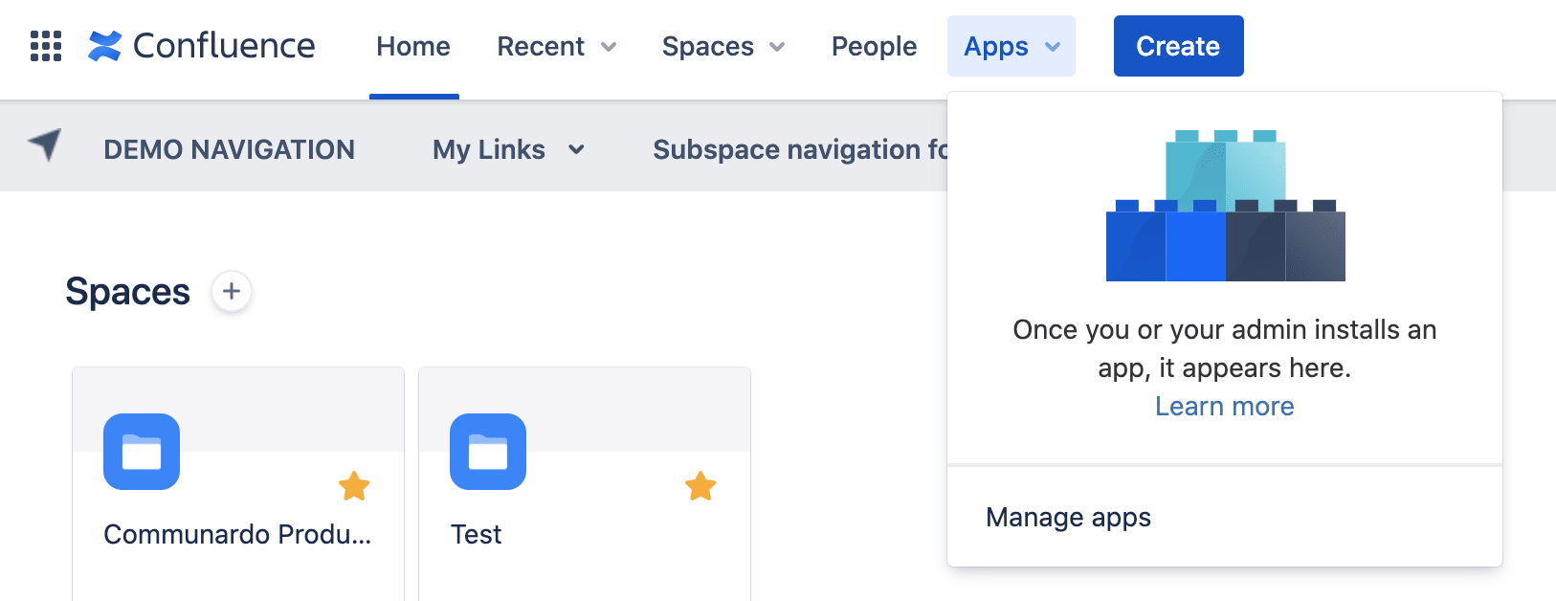Switch to the Home tab
This screenshot has height=601, width=1556.
413,45
